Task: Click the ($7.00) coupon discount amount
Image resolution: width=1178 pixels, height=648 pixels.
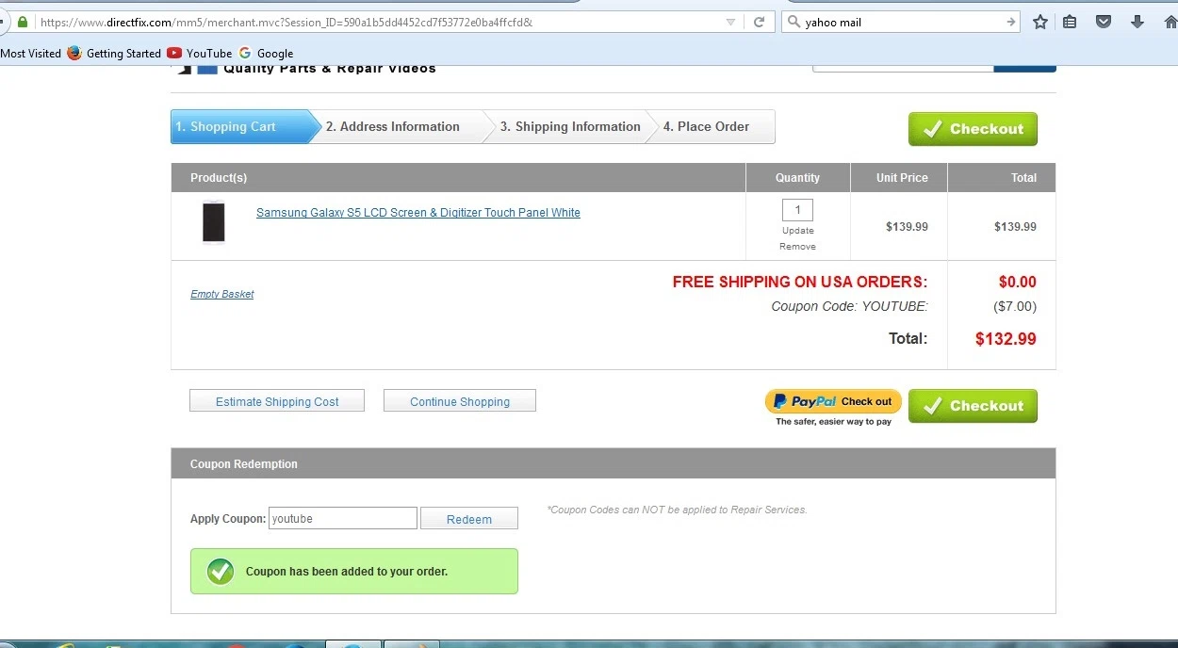Action: click(x=1015, y=306)
